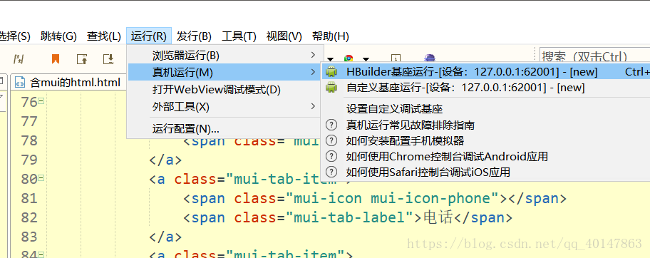Switch to 含mui的html.html tab
Viewport: 650px width, 258px height.
(x=68, y=83)
